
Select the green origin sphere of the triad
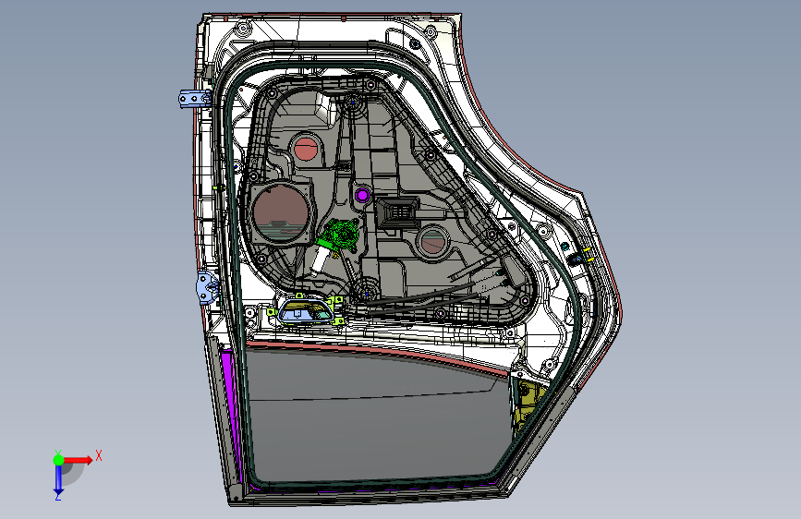pos(59,460)
